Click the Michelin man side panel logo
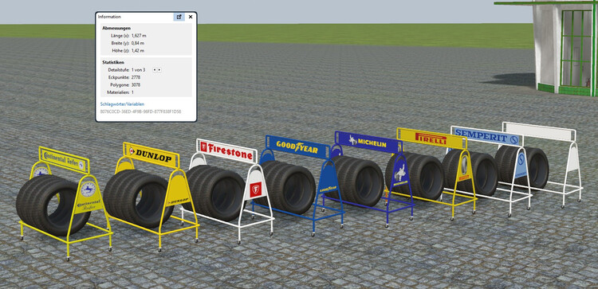 tap(400, 174)
